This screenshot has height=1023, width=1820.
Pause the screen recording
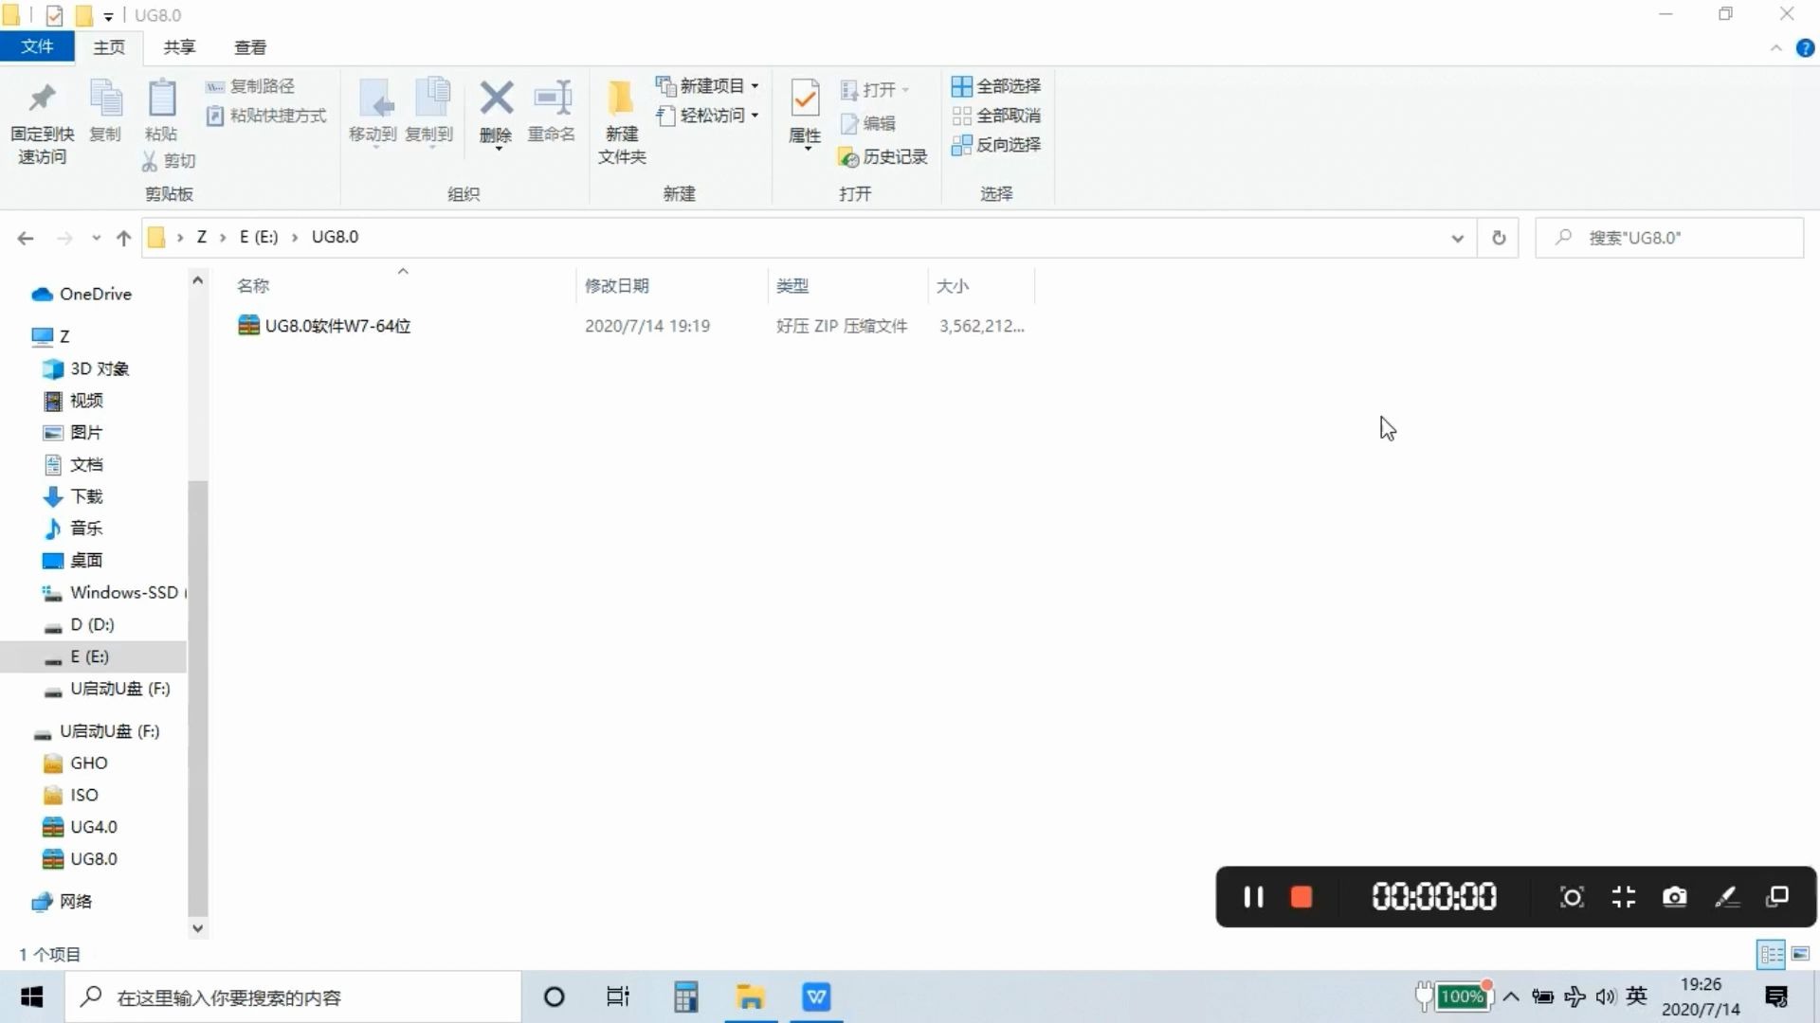1251,897
